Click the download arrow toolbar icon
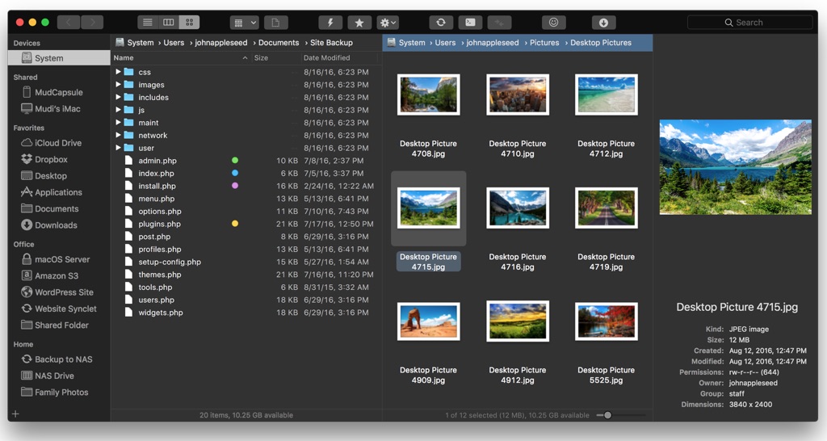The image size is (827, 441). (x=603, y=23)
